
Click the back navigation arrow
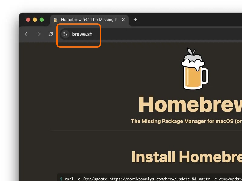click(x=26, y=34)
